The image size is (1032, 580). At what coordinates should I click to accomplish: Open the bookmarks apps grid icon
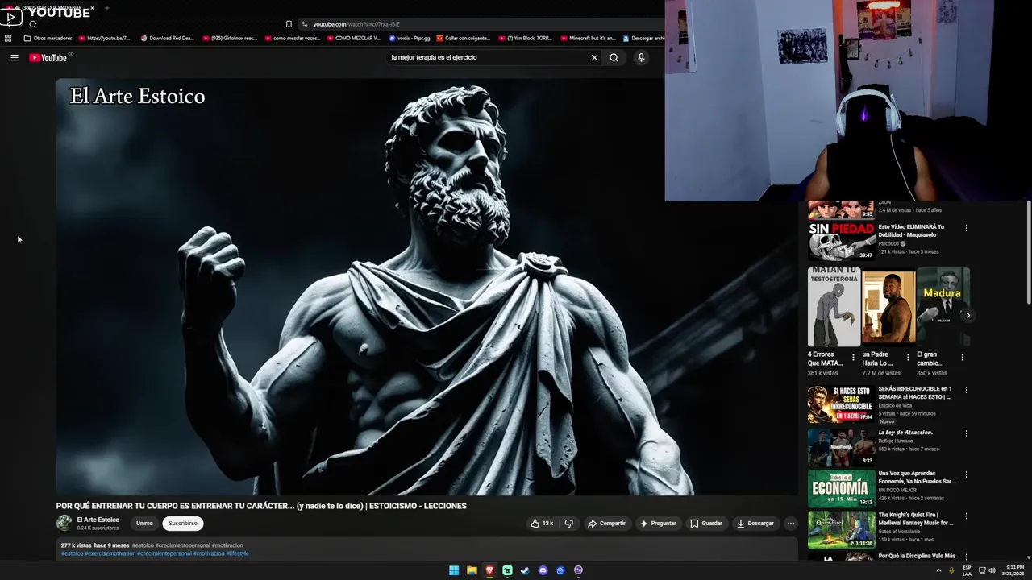tap(8, 38)
